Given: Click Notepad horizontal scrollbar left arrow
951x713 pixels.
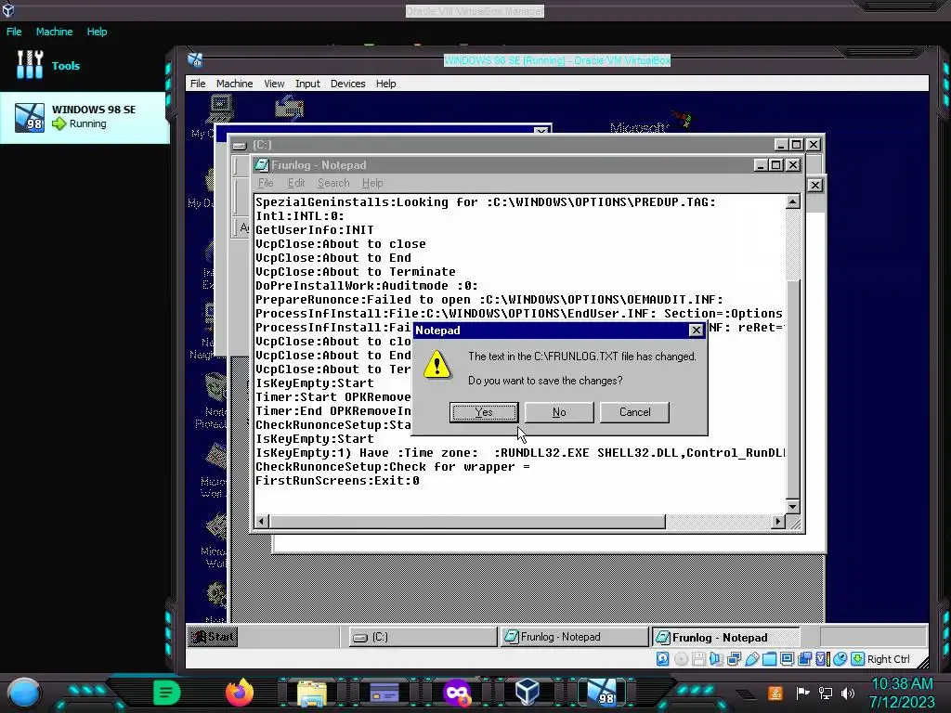Looking at the screenshot, I should (262, 522).
